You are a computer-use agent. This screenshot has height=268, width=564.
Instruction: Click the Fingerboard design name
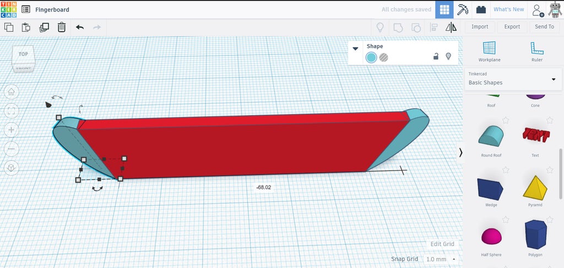[x=52, y=10]
